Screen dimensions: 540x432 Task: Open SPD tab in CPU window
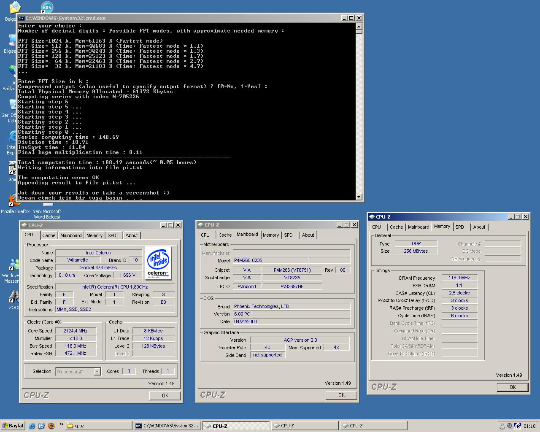pos(112,235)
